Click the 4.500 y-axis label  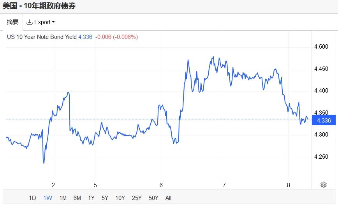point(321,47)
